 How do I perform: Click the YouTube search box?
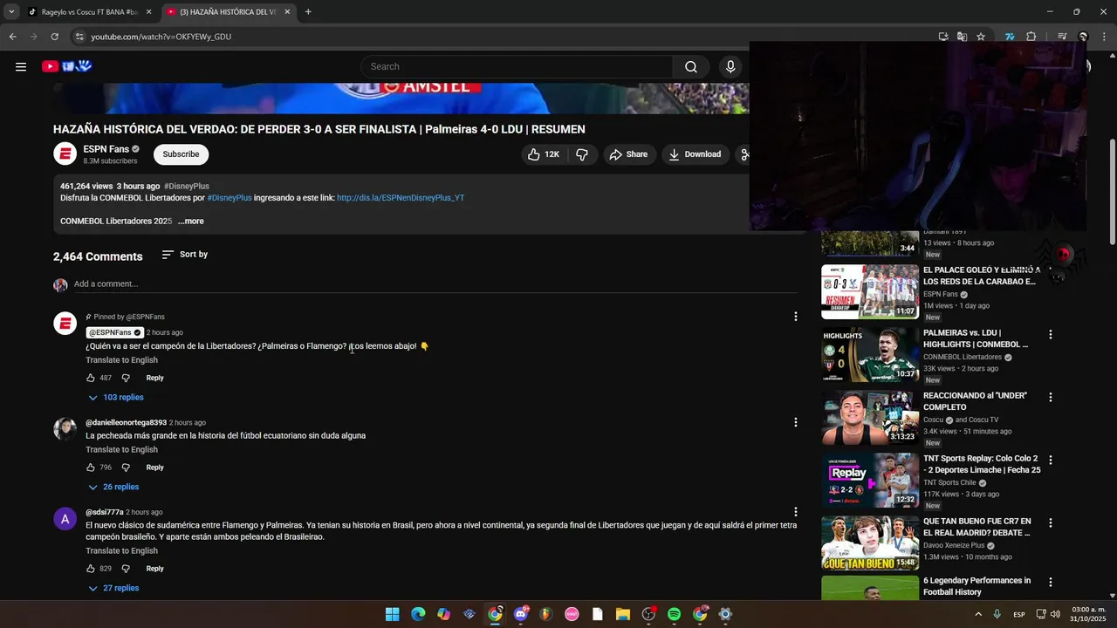517,66
